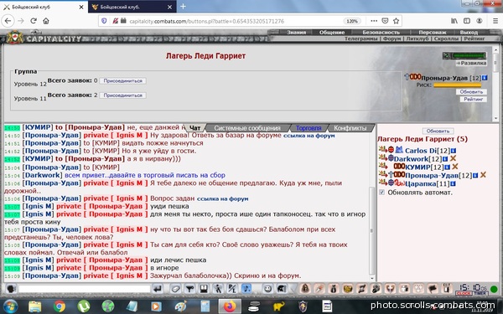The width and height of the screenshot is (503, 314).
Task: Click player name Darkwork in player list
Action: click(x=411, y=159)
